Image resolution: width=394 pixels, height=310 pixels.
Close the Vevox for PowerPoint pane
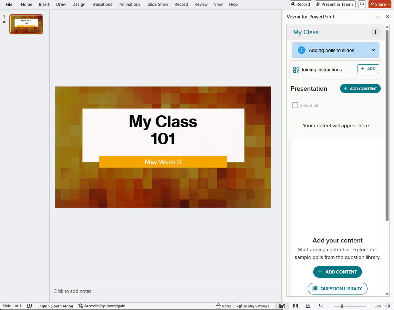click(388, 16)
